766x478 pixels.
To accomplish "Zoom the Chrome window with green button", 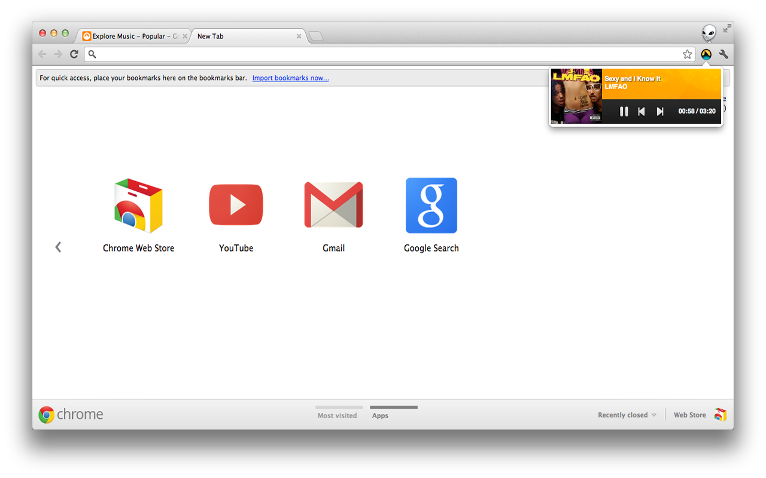I will [65, 33].
